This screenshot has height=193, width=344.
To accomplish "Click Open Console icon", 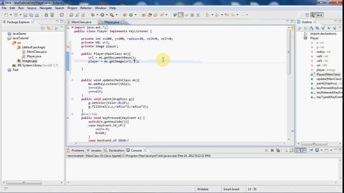I will (x=327, y=150).
